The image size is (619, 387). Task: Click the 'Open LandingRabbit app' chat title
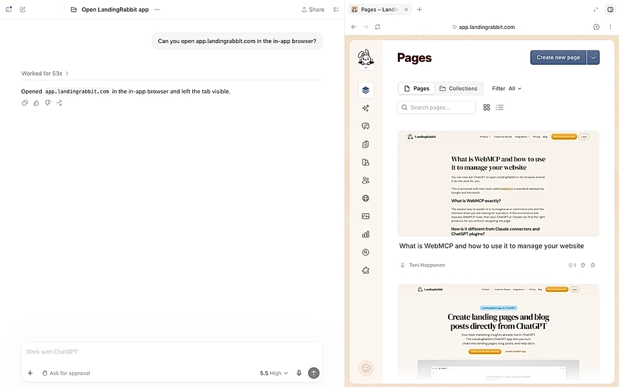click(115, 10)
